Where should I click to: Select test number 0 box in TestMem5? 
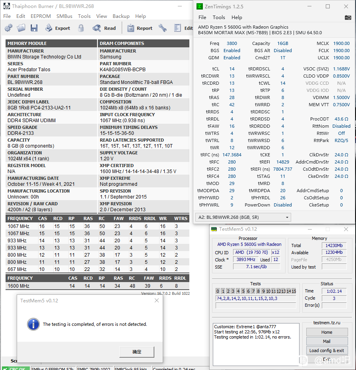pos(218,291)
